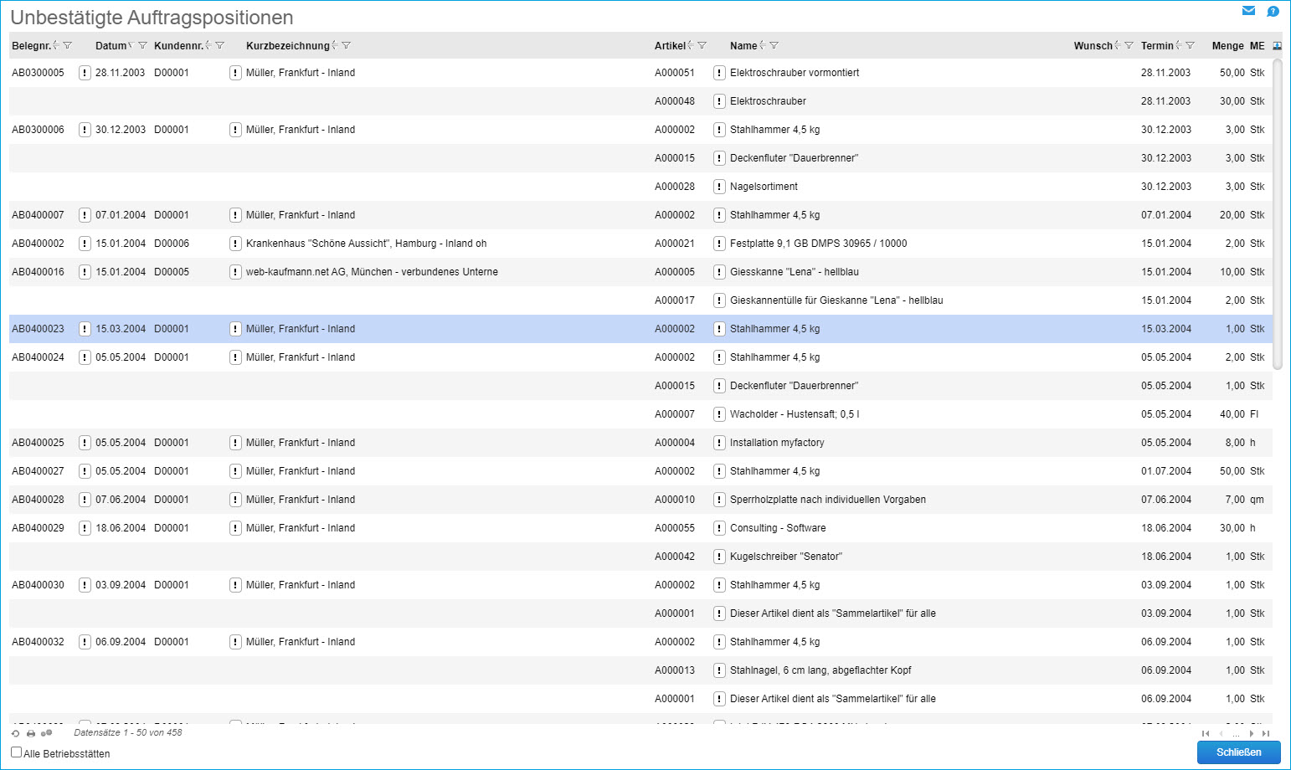Sort by the Datum column header

coord(111,46)
